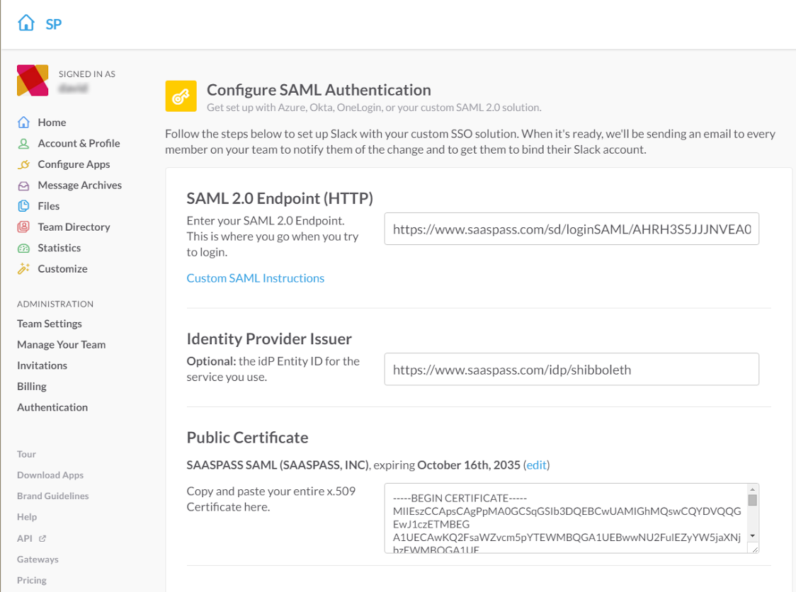The image size is (796, 592).
Task: Click the Message Archives inbox icon
Action: click(x=23, y=186)
